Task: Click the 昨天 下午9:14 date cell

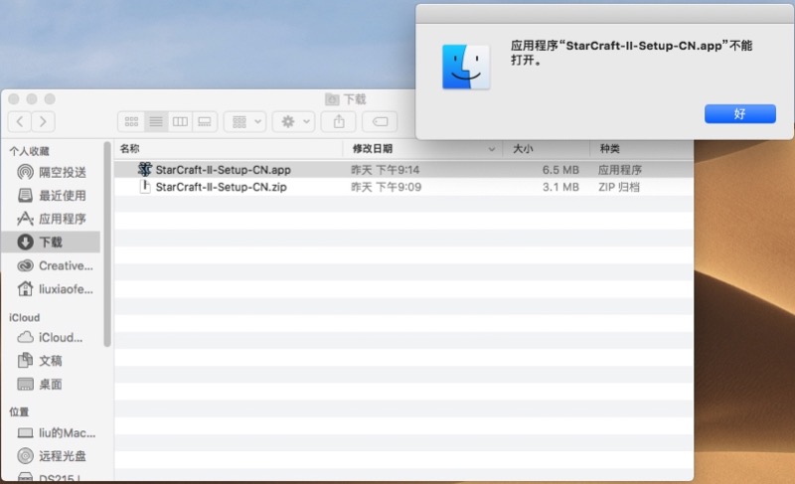Action: point(386,170)
